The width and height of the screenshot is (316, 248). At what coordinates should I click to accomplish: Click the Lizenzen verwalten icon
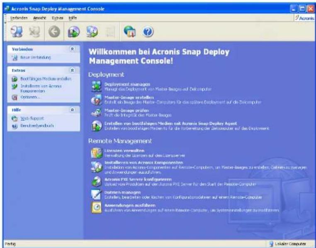97,153
